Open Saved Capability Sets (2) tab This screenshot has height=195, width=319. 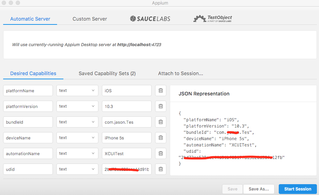tap(107, 73)
